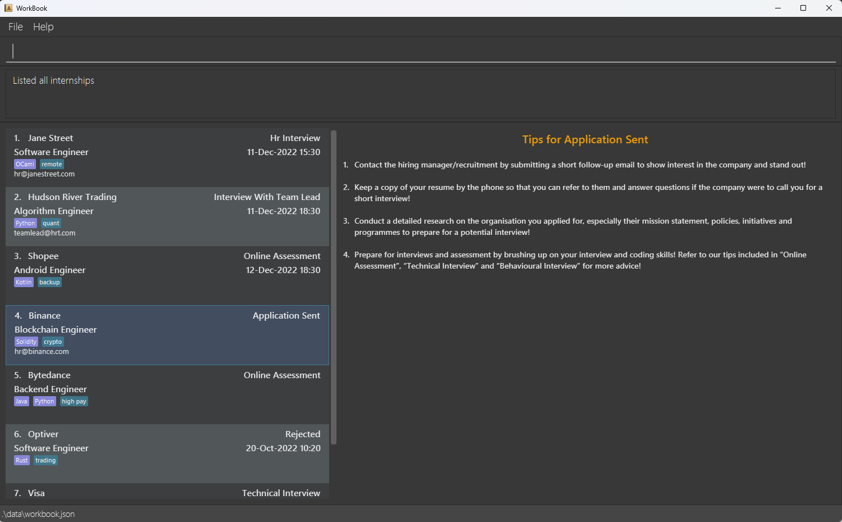Click the Tips for Application Sent heading

(585, 140)
